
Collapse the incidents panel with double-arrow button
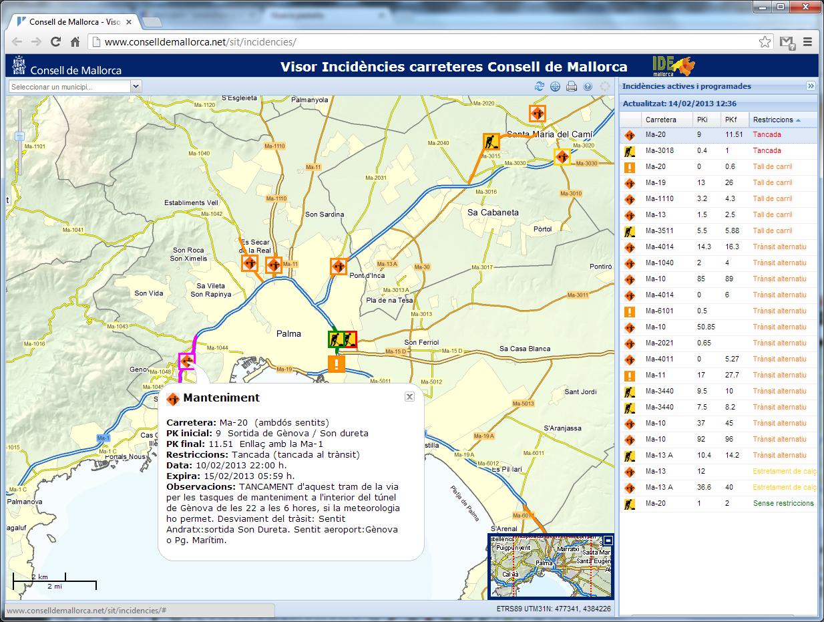coord(811,86)
